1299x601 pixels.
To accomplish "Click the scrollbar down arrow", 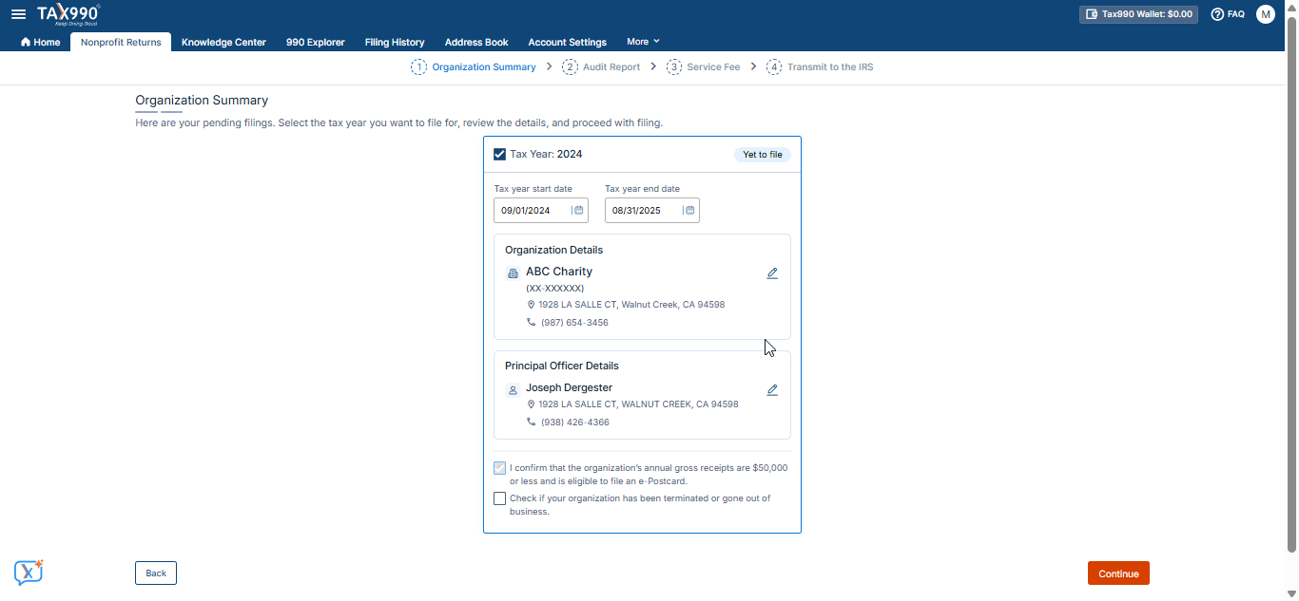I will tap(1291, 593).
